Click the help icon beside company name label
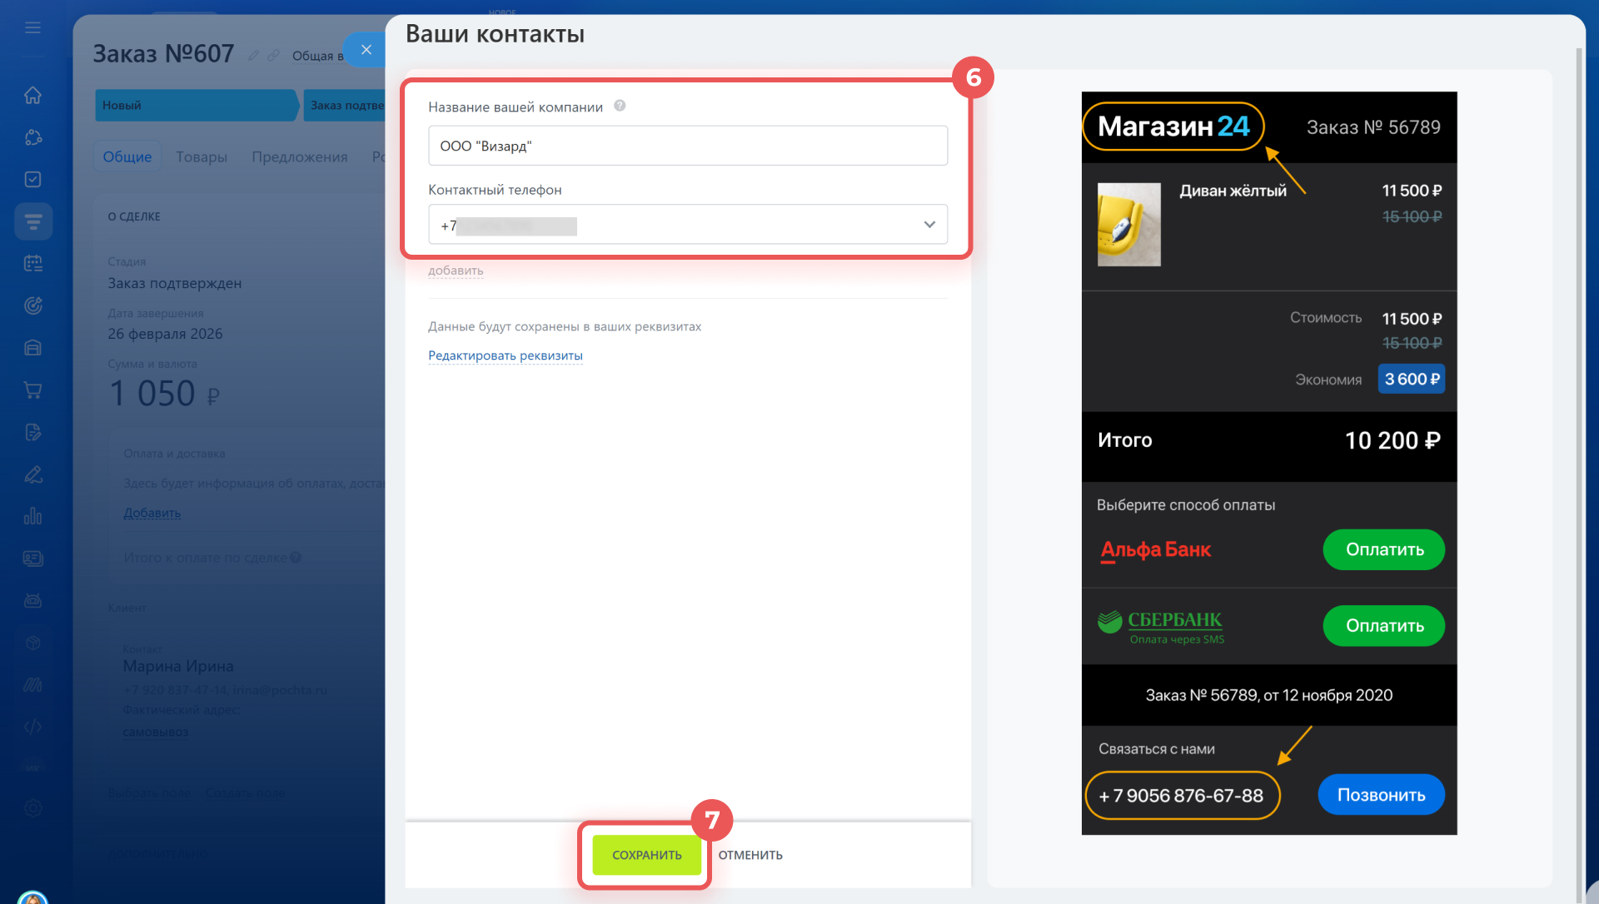 620,106
